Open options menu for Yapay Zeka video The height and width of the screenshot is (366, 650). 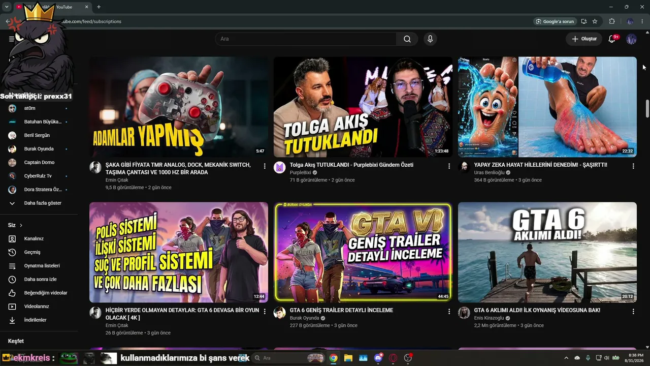[633, 166]
